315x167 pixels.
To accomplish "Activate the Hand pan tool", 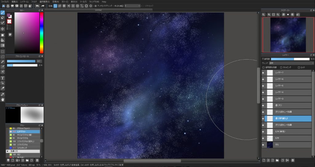I will click(x=2, y=99).
